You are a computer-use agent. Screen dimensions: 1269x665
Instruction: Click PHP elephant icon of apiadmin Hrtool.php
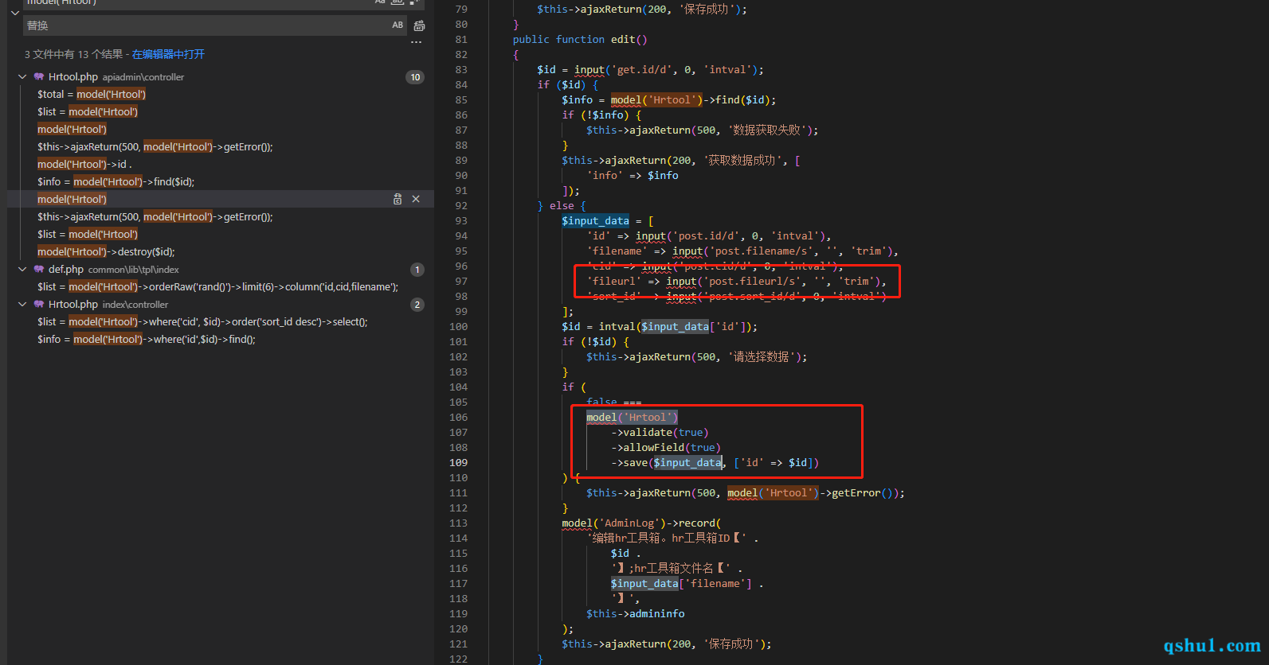tap(39, 77)
